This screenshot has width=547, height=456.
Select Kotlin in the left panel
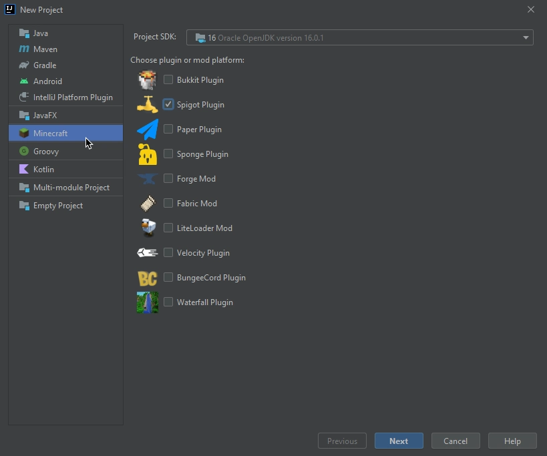click(x=43, y=170)
